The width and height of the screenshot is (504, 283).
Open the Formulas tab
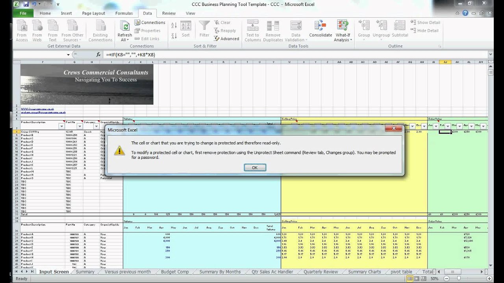tap(124, 13)
